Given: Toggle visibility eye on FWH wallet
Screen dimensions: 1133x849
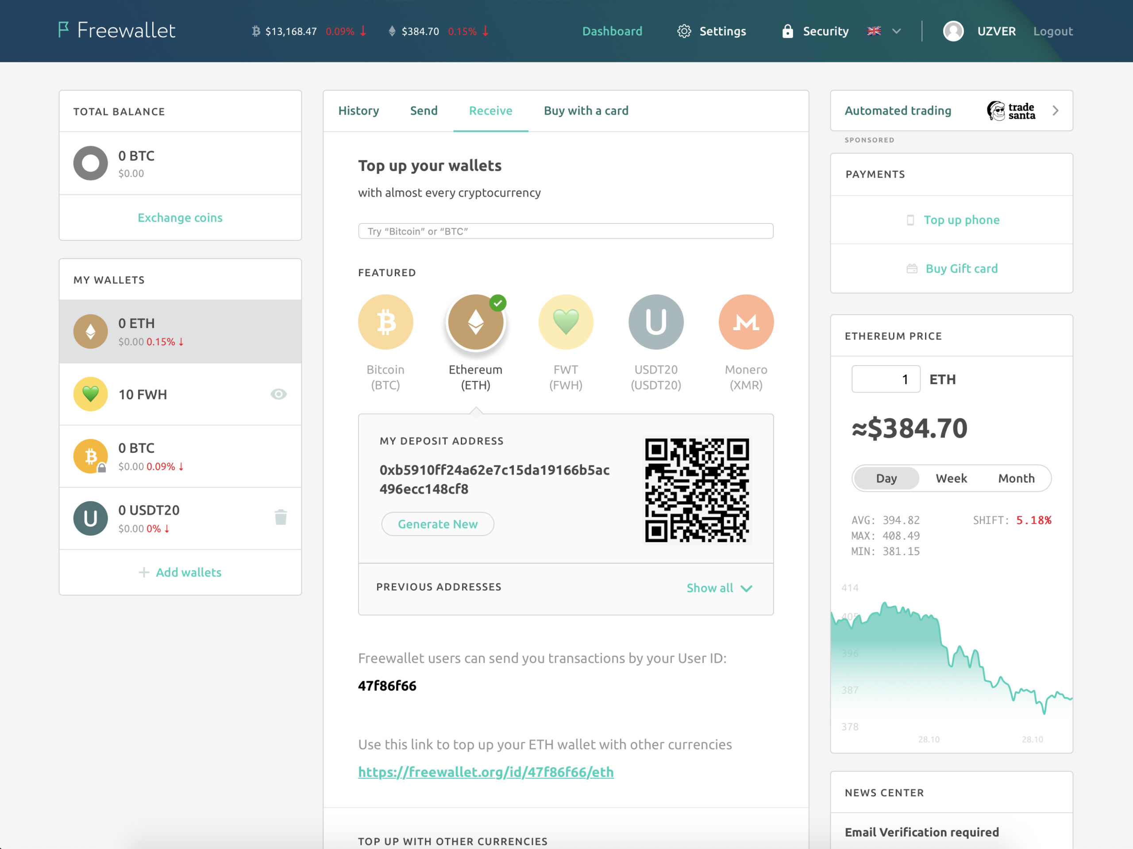Looking at the screenshot, I should (x=279, y=394).
